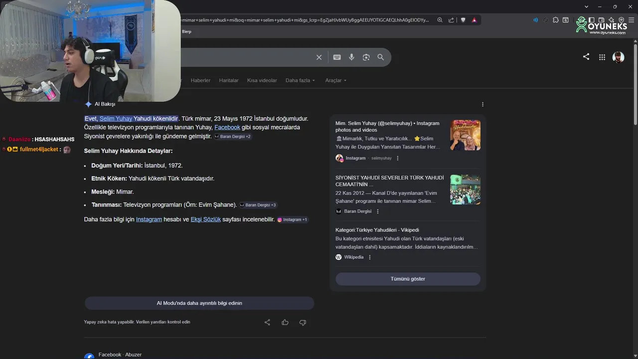The width and height of the screenshot is (638, 359).
Task: Click AI Modu'nda daha ayrıntılı bilgi edinin
Action: click(199, 303)
